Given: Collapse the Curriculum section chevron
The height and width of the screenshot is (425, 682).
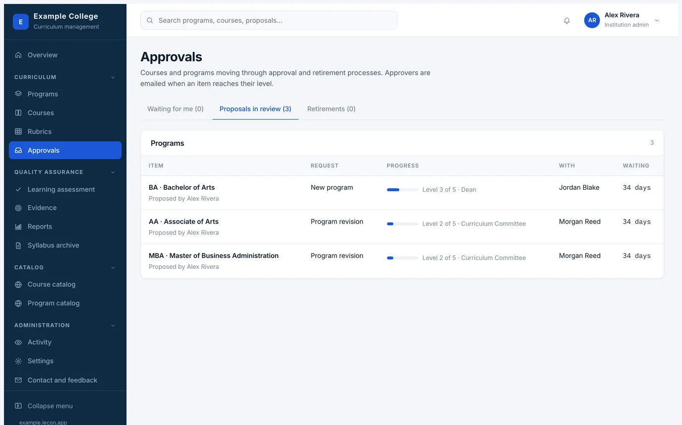Looking at the screenshot, I should 113,78.
